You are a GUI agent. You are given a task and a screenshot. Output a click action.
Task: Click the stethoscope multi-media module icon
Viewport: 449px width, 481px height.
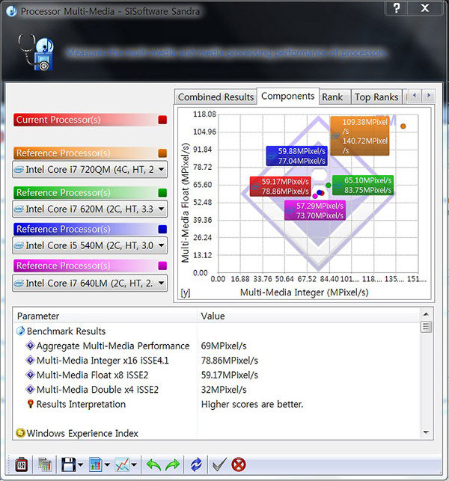click(x=36, y=52)
